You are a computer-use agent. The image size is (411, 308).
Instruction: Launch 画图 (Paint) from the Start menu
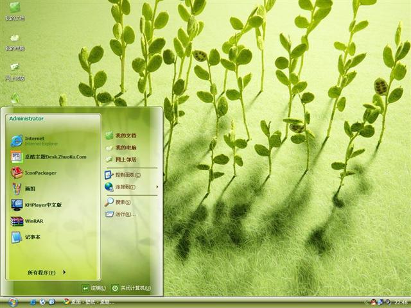click(23, 189)
